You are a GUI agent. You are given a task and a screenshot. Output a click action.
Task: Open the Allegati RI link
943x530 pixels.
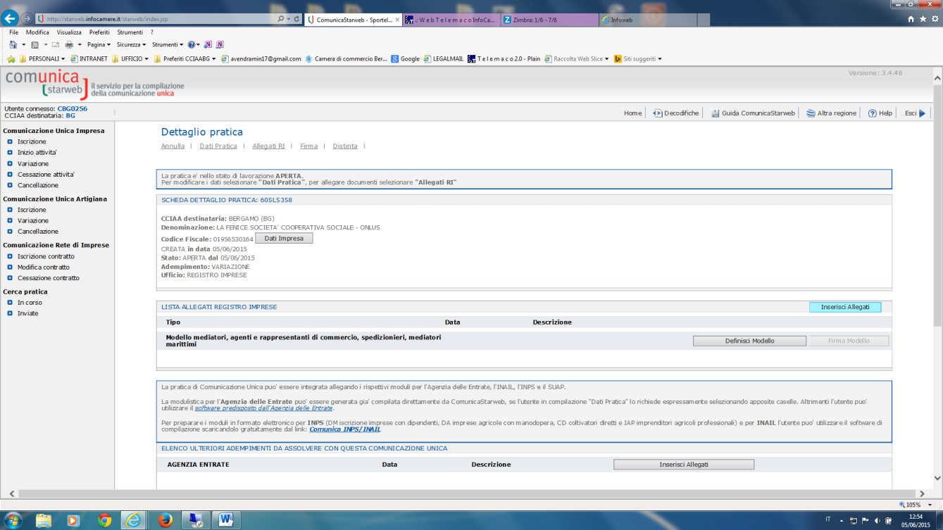(x=268, y=146)
